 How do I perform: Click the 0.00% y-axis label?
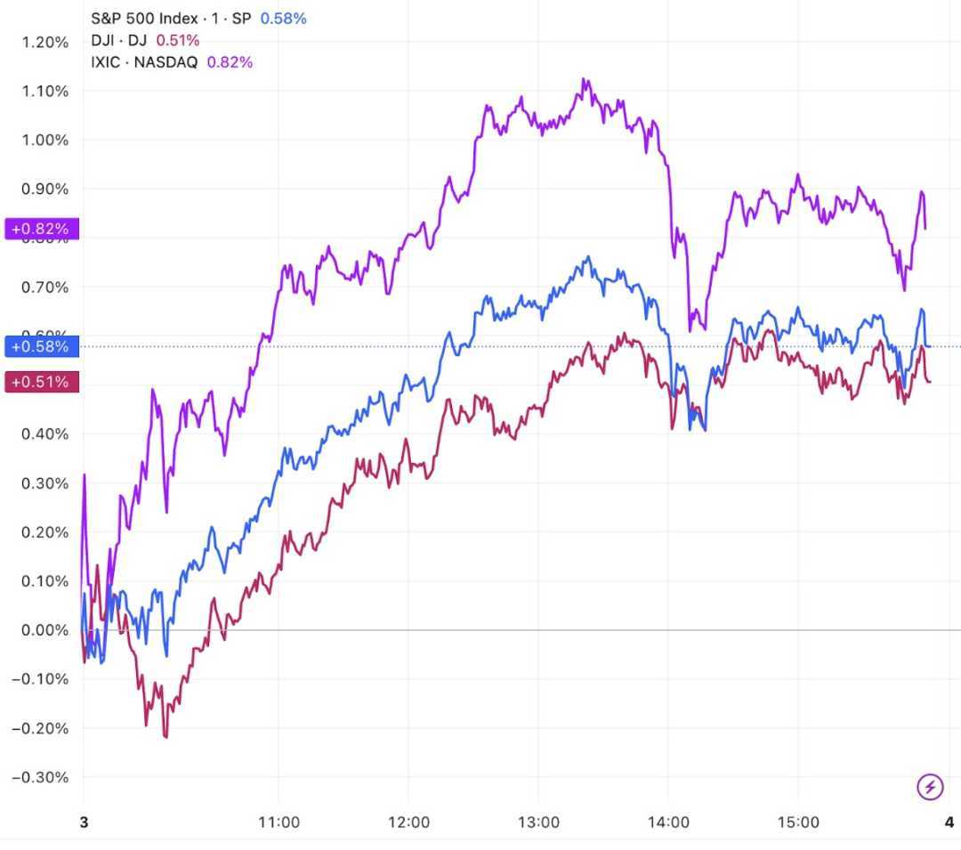point(40,630)
